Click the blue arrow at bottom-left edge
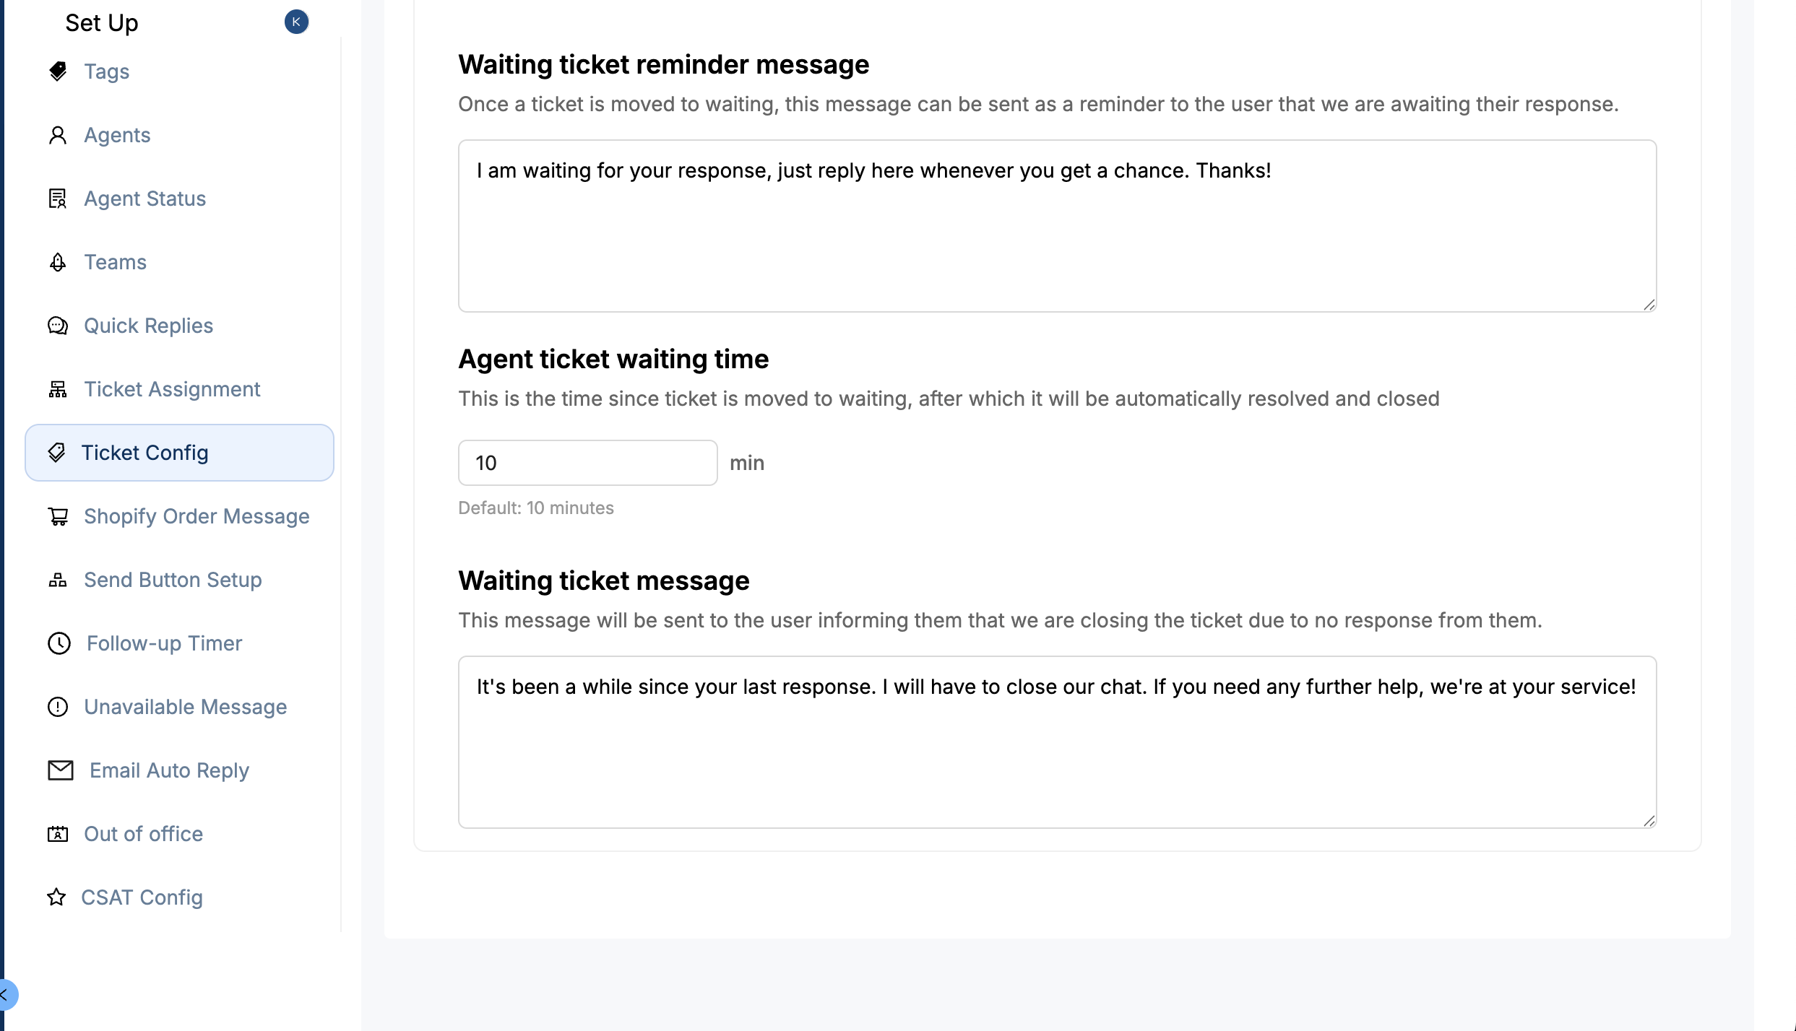 (6, 994)
